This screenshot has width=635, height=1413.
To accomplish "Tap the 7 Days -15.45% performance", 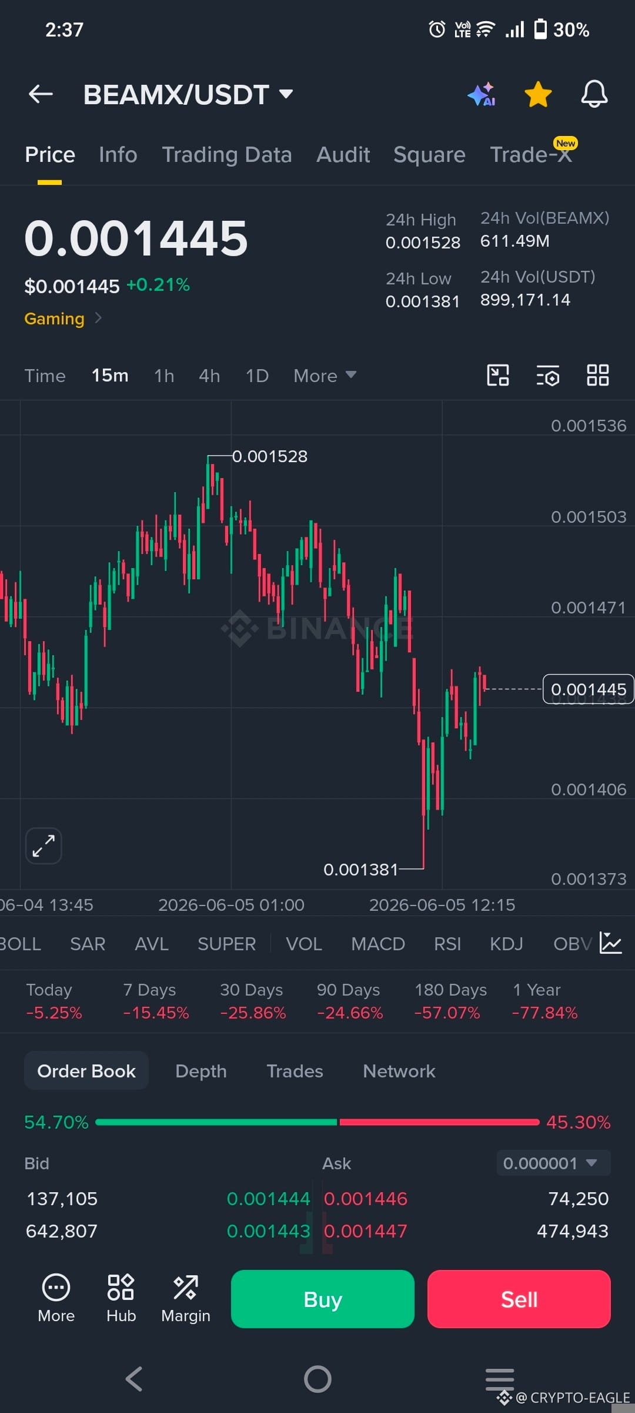I will click(x=156, y=1001).
